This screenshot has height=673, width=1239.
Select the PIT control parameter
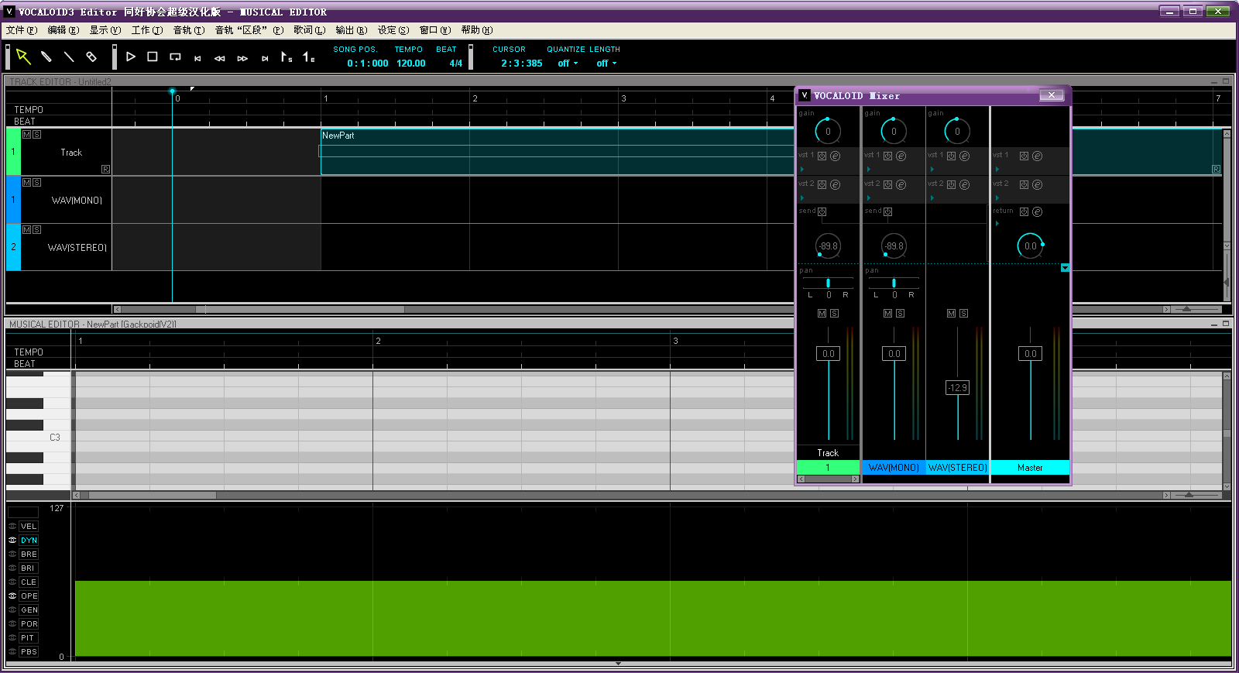click(x=29, y=638)
